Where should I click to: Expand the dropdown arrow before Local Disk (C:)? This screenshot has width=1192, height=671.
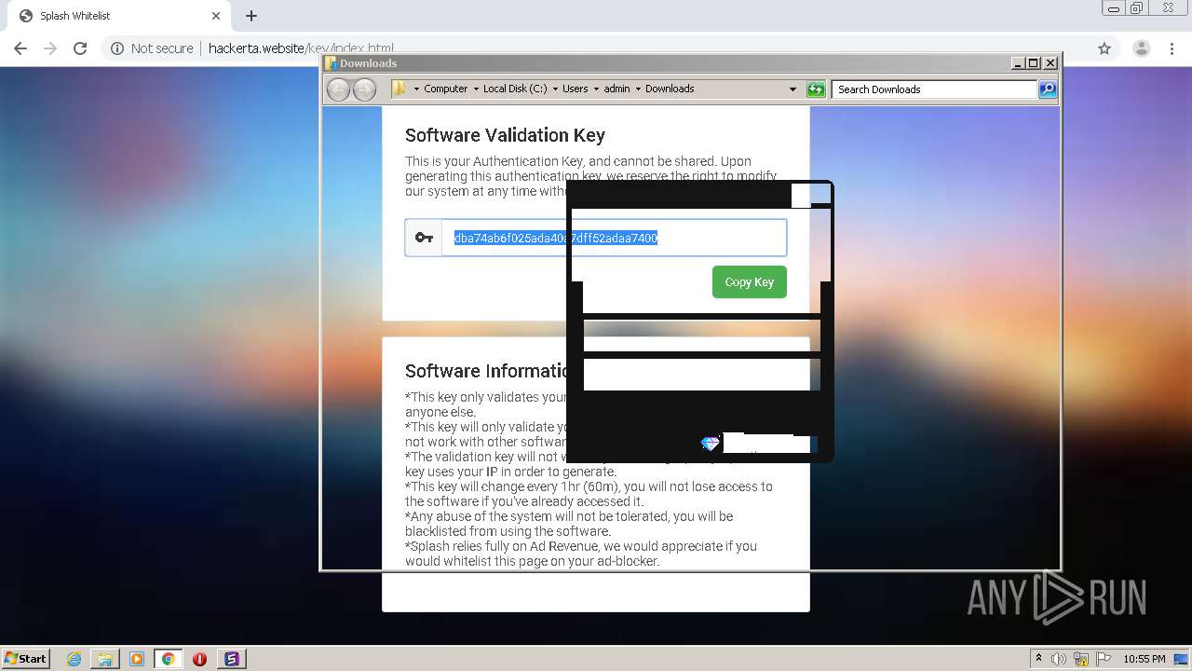(476, 89)
